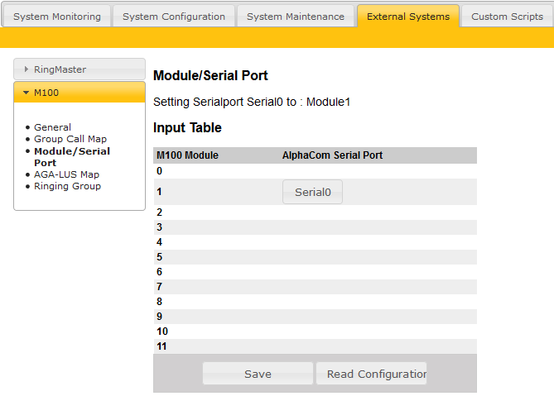
Task: Open the Group Call Map page
Action: click(x=70, y=139)
